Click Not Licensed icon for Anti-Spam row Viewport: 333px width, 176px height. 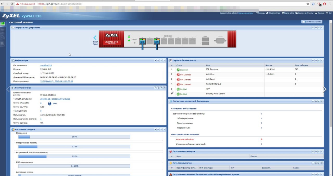(x=178, y=80)
